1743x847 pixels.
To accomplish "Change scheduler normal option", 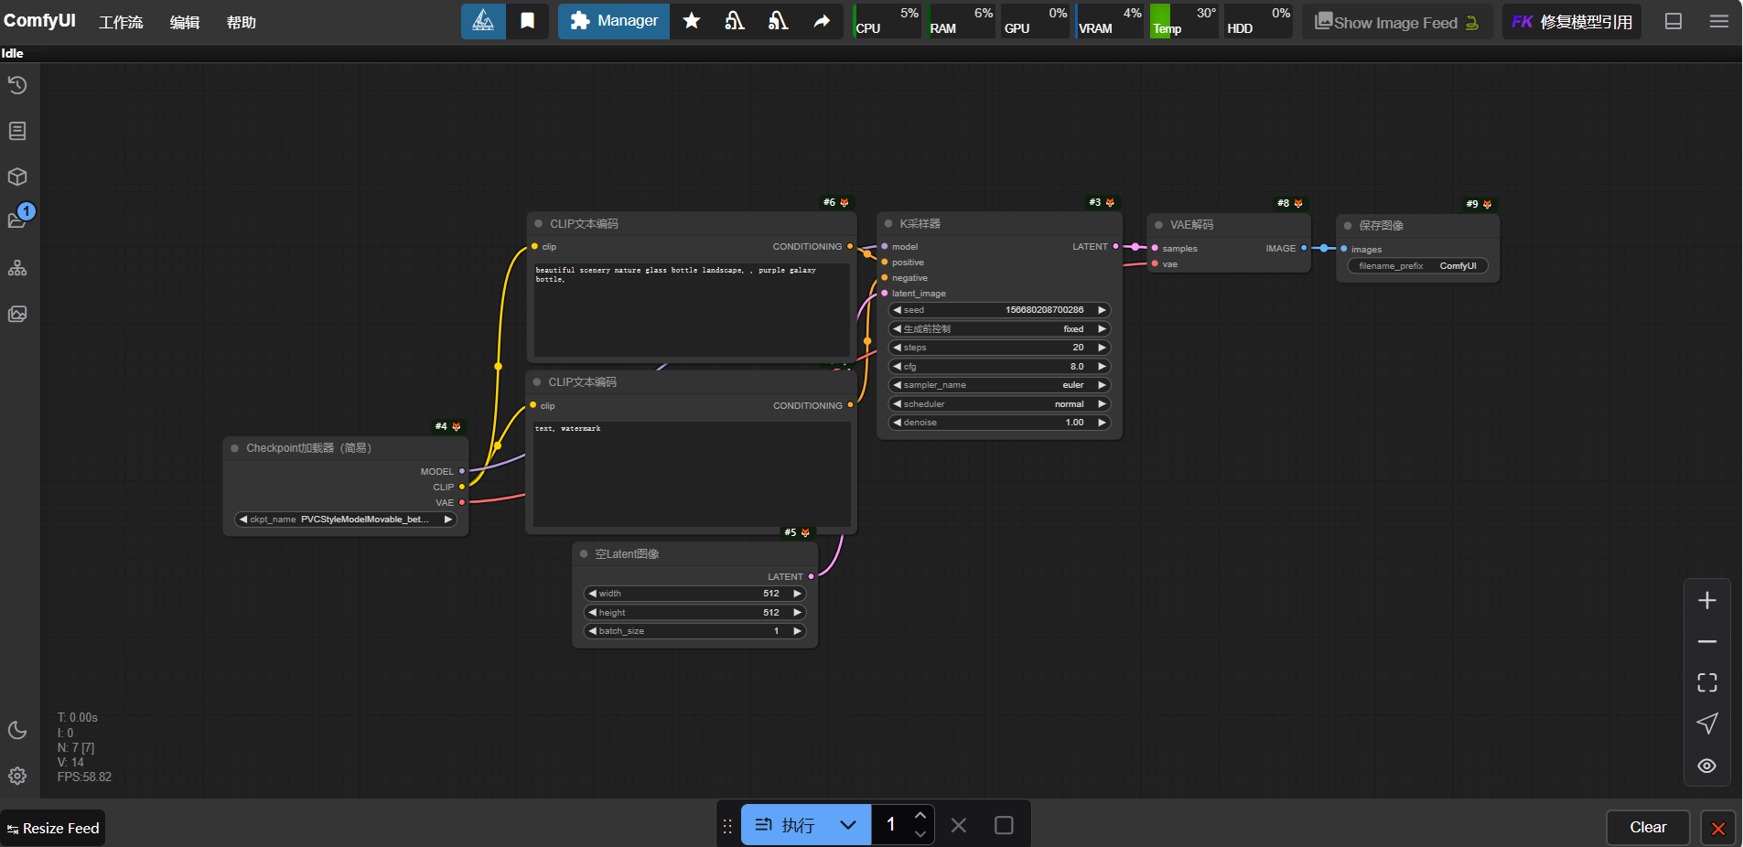I will coord(999,403).
